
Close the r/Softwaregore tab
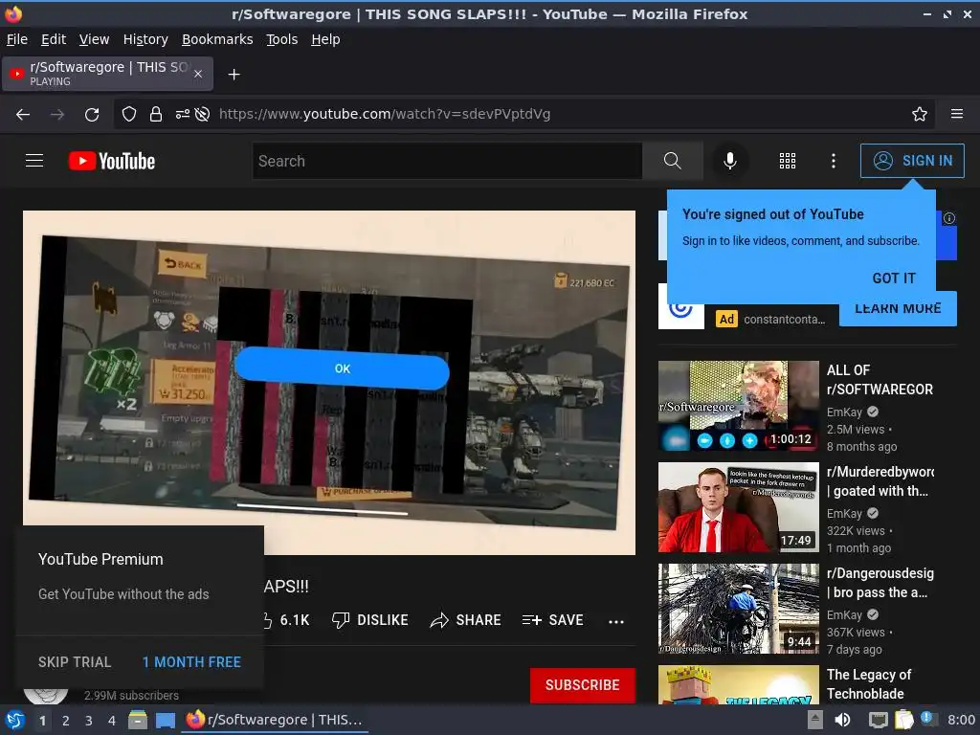coord(198,74)
